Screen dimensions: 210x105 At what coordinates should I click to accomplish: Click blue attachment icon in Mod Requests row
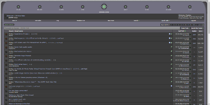coord(170,38)
